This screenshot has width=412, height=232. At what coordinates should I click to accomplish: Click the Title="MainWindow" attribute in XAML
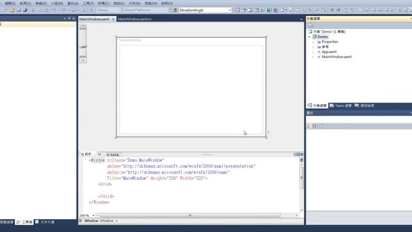127,179
